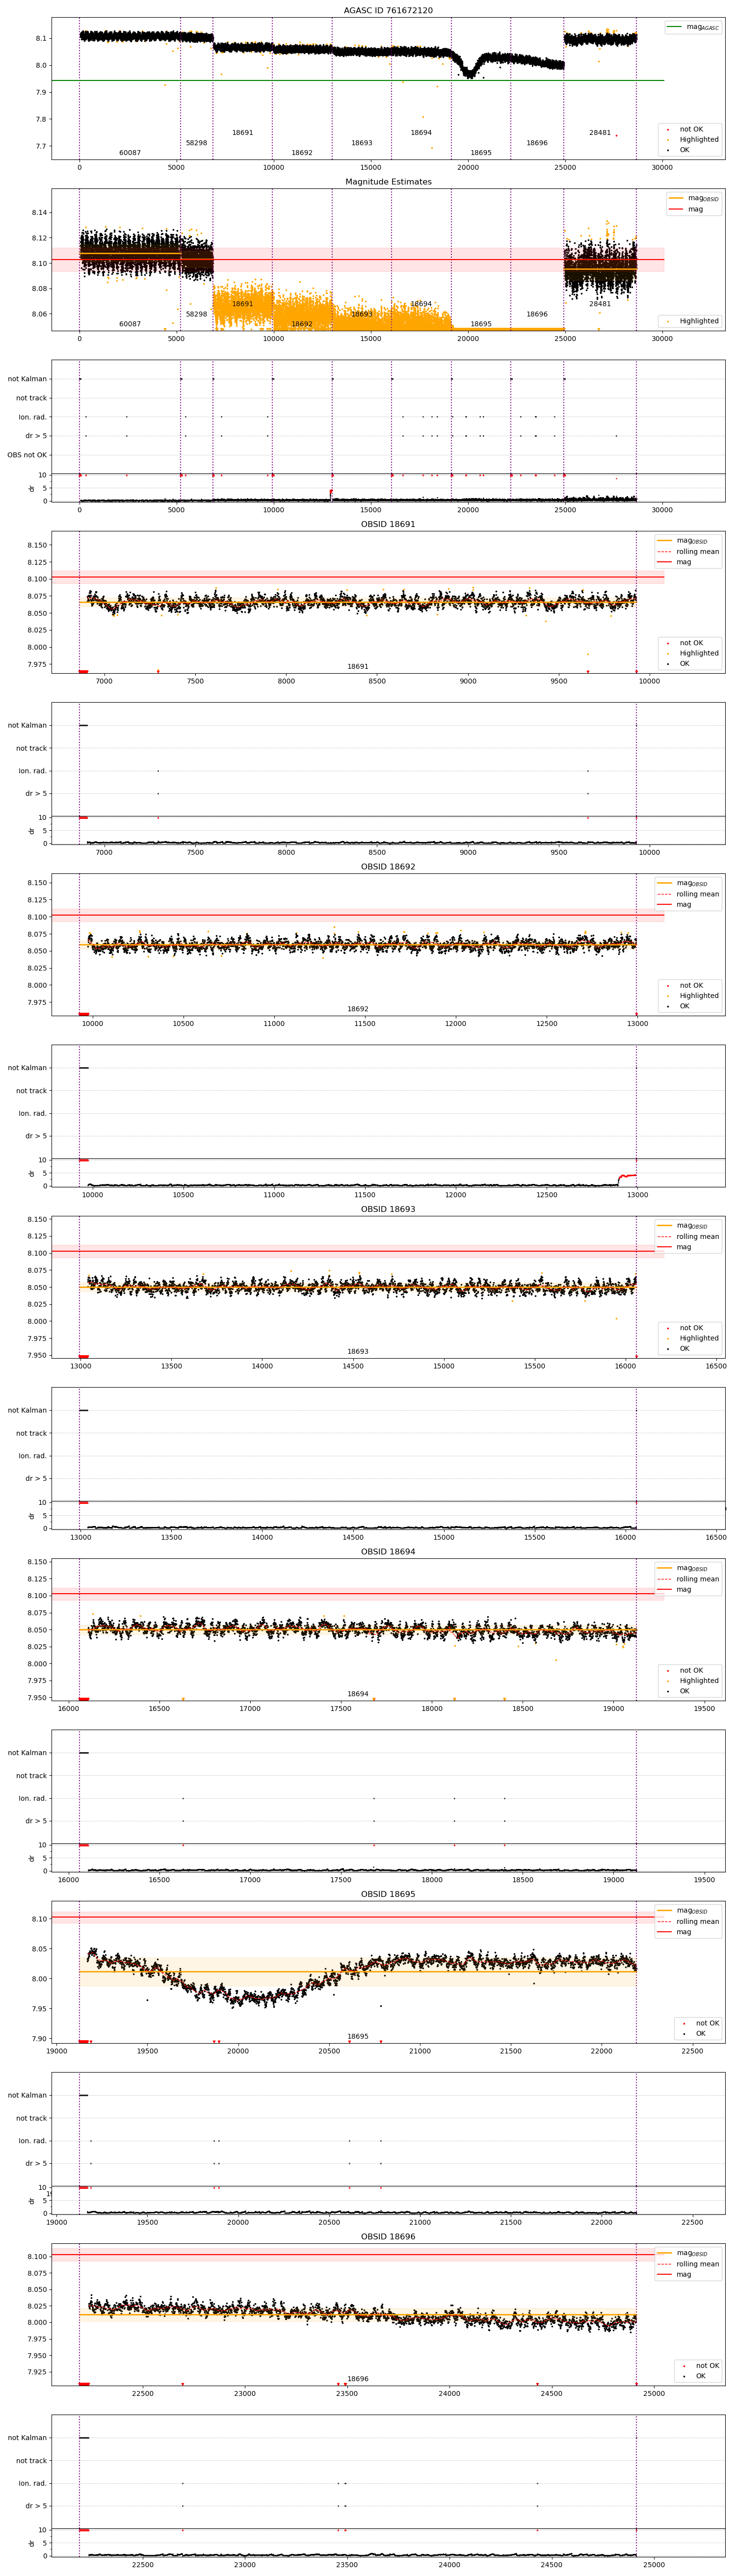Click the "AGASC ID 761672120" plot title
The image size is (736, 2576).
(388, 10)
